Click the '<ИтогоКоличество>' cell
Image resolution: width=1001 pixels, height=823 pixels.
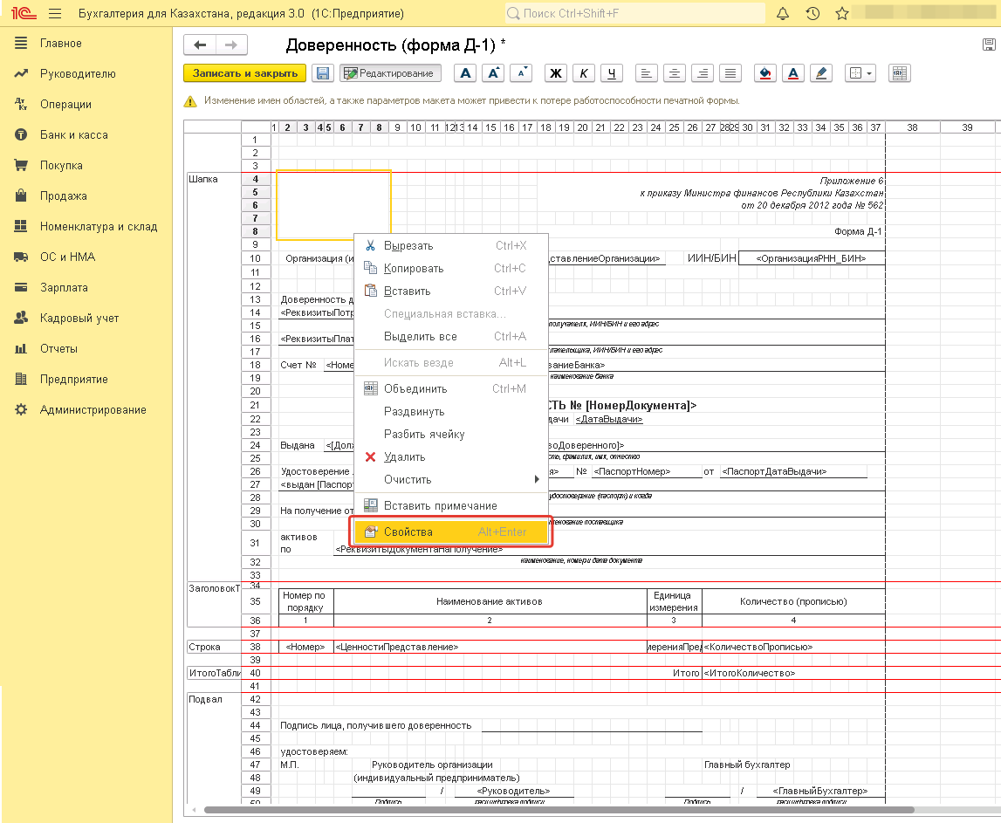tap(793, 673)
